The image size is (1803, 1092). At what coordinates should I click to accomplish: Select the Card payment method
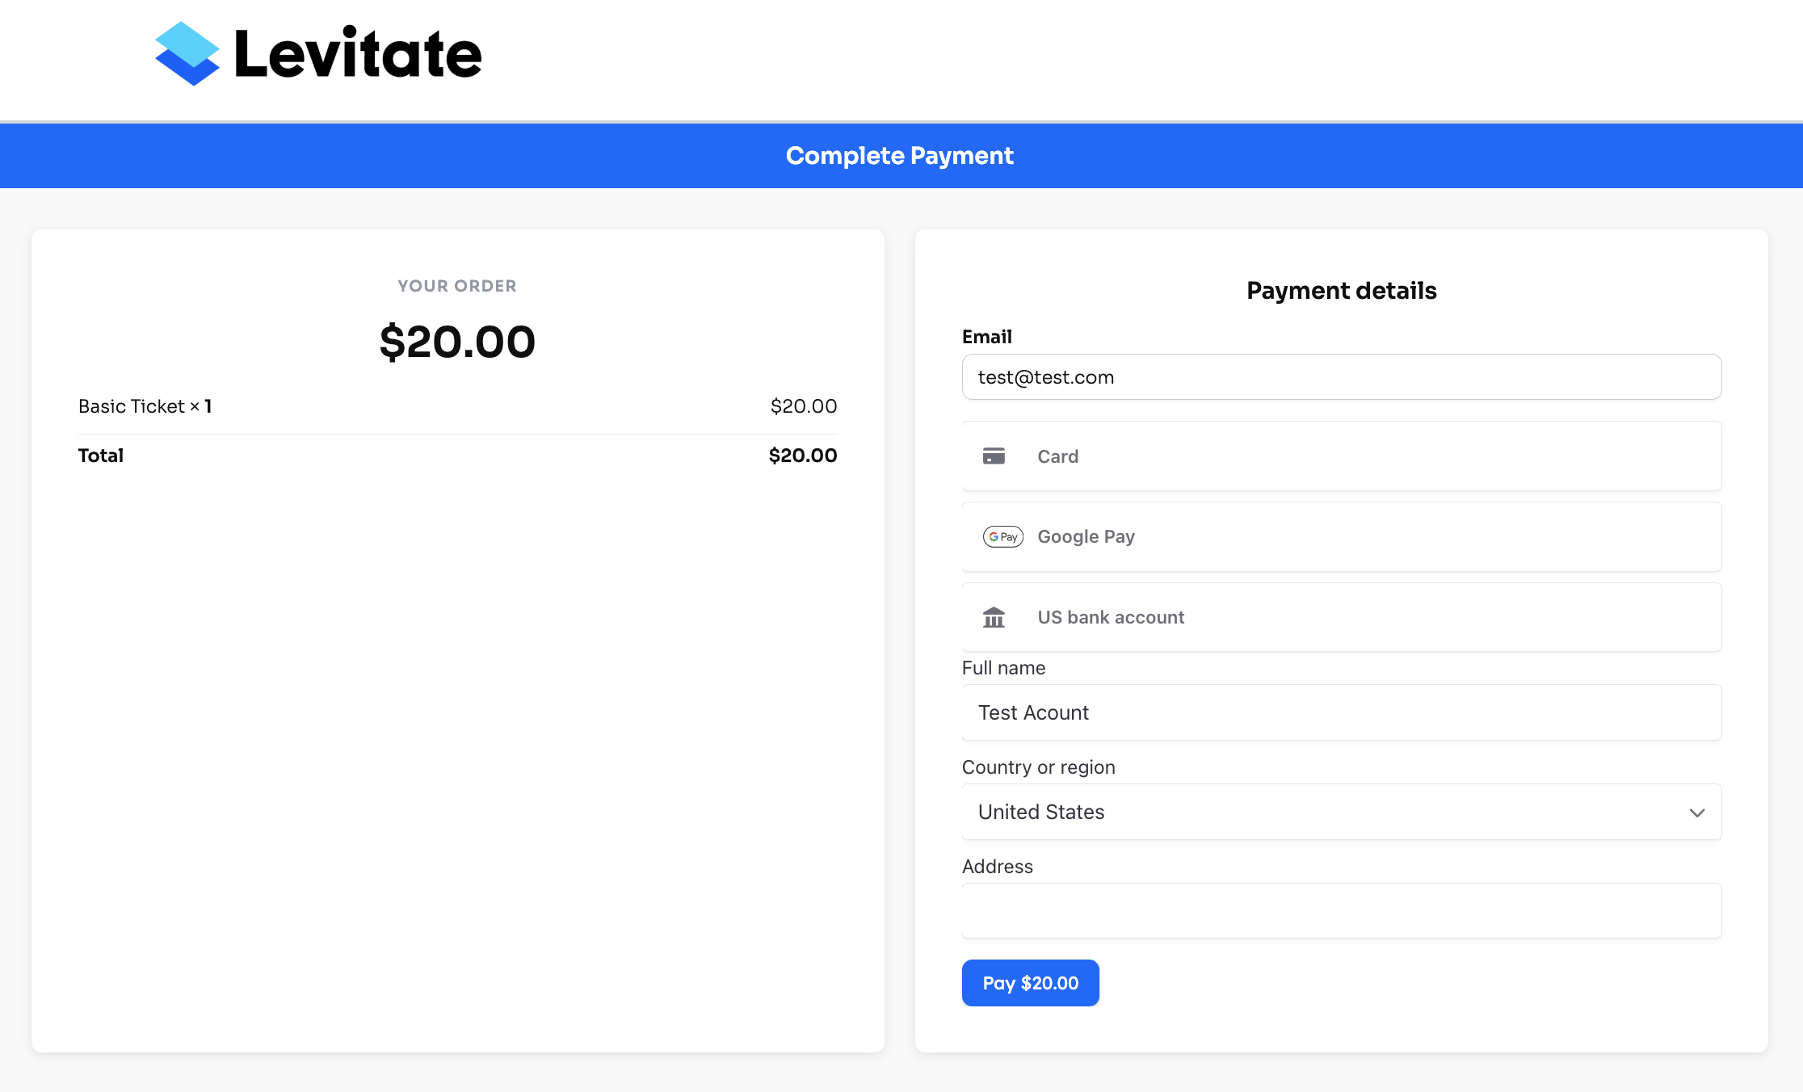click(1341, 456)
